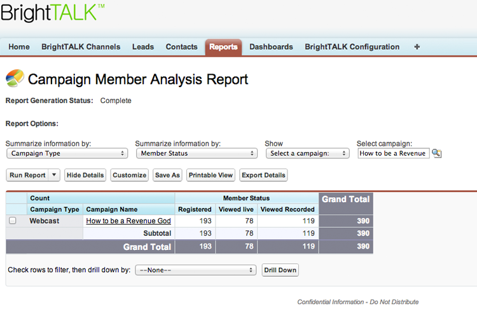Switch to the Dashboards tab
The image size is (477, 318).
pos(271,47)
